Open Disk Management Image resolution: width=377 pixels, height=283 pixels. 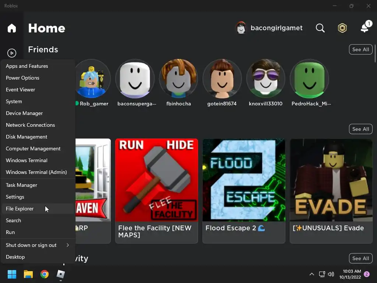(38, 137)
